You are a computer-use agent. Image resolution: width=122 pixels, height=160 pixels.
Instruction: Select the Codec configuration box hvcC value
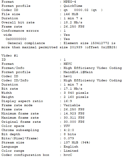68,155
